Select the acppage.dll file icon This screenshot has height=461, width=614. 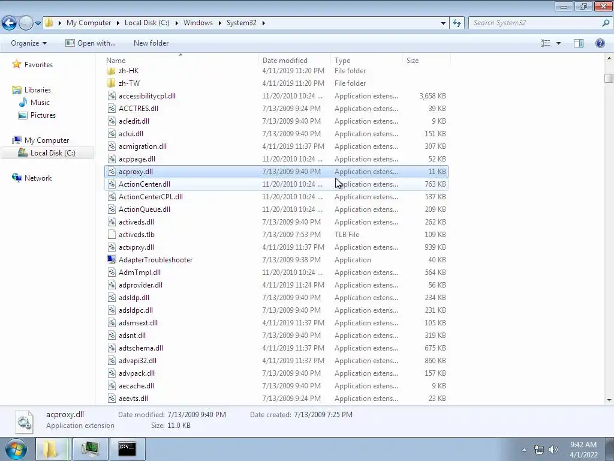click(x=112, y=158)
